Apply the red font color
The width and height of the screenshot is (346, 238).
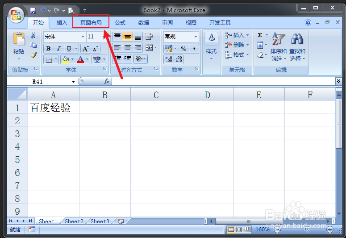[x=80, y=59]
